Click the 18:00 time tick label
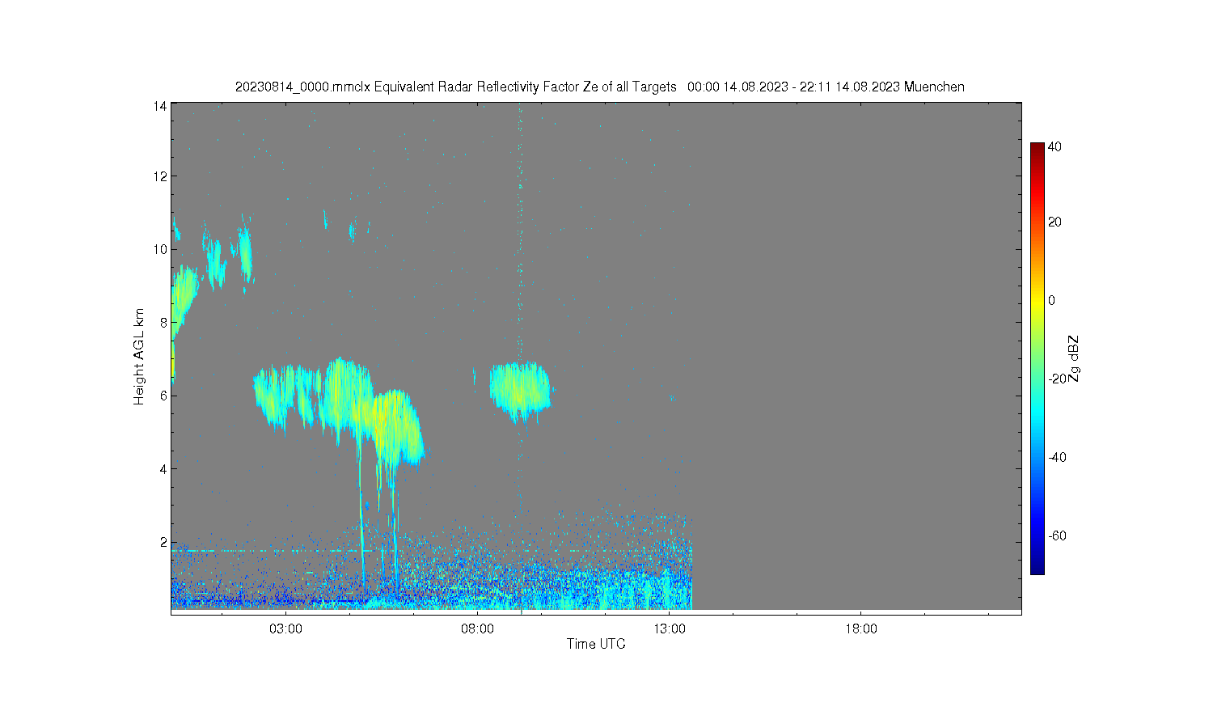 [x=860, y=629]
